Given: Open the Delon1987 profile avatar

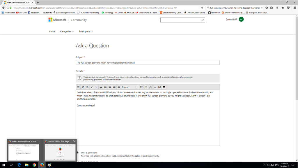Looking at the screenshot, I should tap(241, 19).
